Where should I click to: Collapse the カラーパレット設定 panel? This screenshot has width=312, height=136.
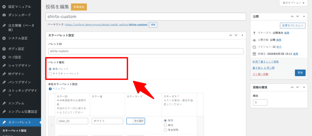tap(242, 35)
